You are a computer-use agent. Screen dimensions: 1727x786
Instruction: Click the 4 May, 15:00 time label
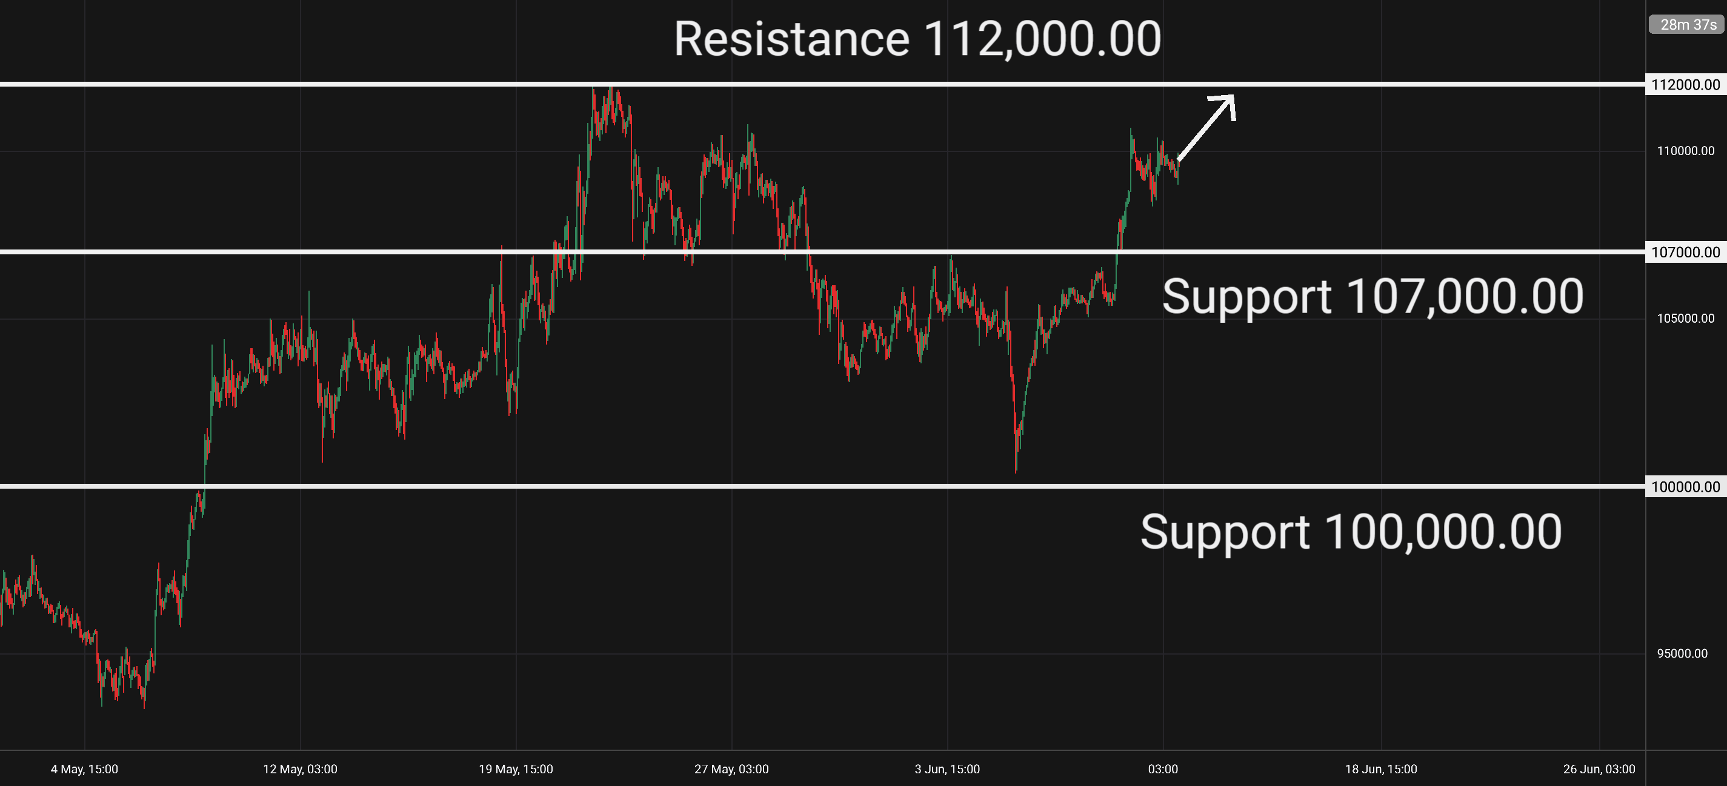[84, 769]
